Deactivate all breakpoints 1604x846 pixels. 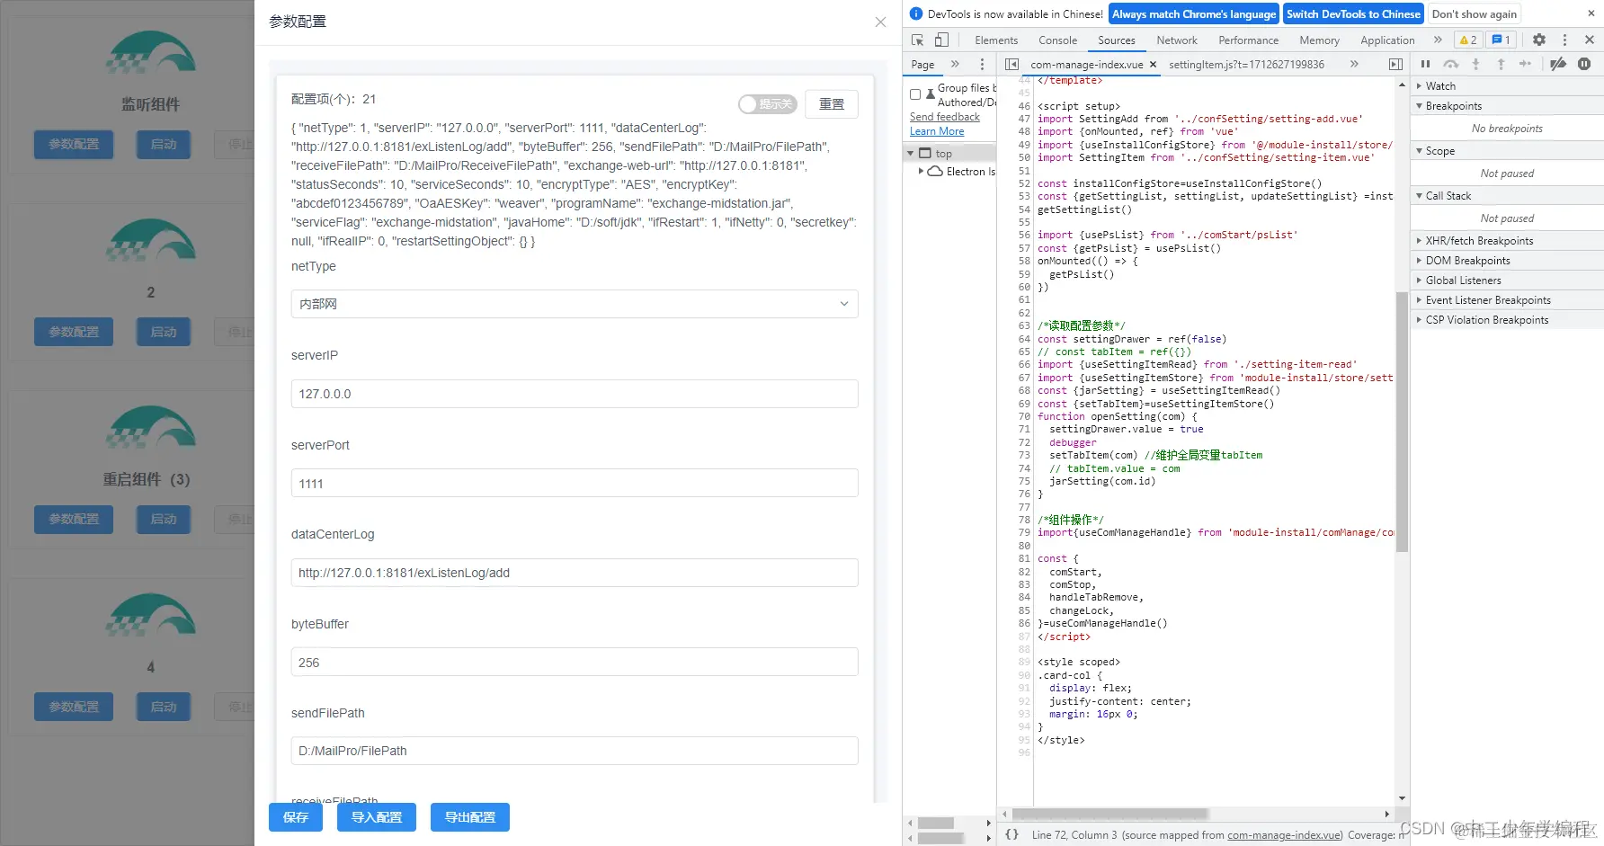[1558, 64]
